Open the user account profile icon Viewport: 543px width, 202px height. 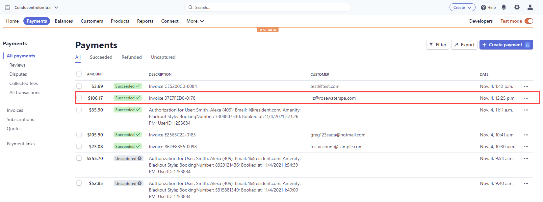click(x=530, y=7)
